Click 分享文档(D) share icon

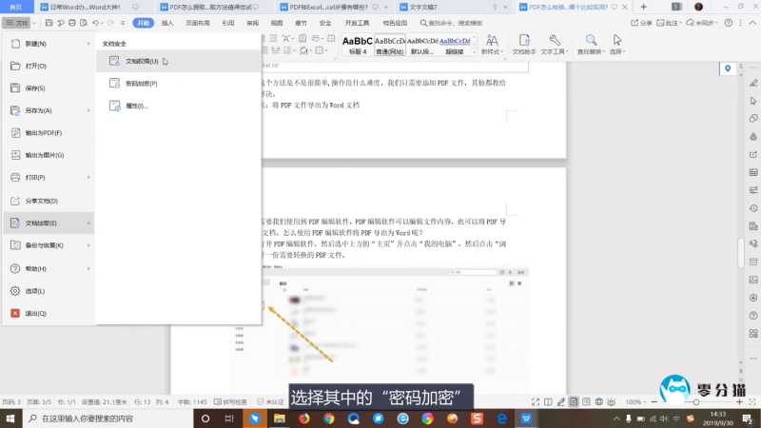click(x=15, y=201)
